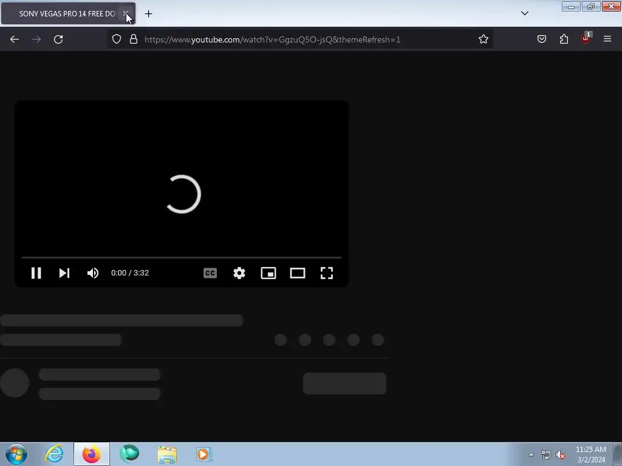This screenshot has height=466, width=622.
Task: Open the Extensions puzzle menu
Action: [x=564, y=39]
